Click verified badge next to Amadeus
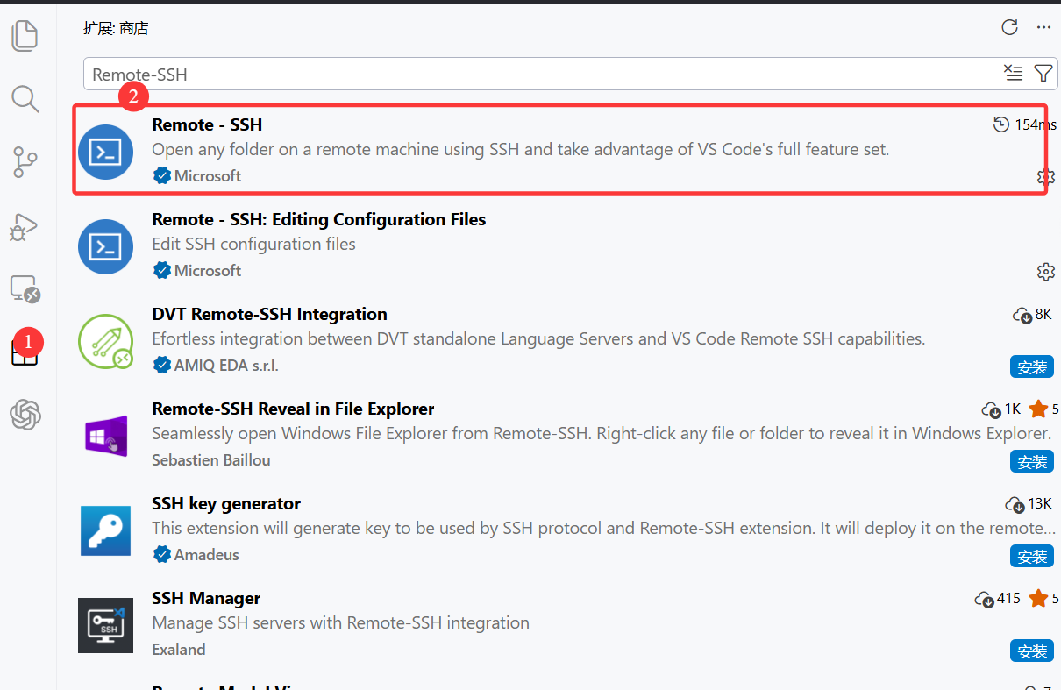This screenshot has width=1061, height=690. [161, 554]
